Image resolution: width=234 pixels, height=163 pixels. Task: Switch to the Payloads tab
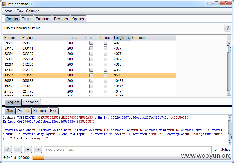[x=61, y=19]
